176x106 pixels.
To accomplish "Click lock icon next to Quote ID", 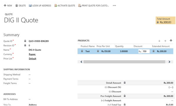I will click(x=25, y=41).
